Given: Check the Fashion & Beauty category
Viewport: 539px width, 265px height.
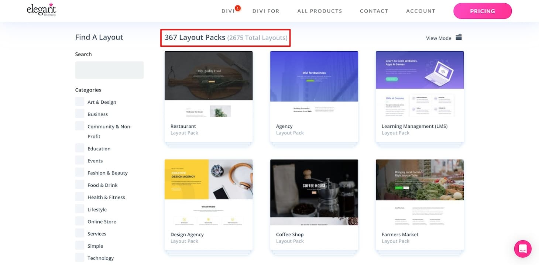Looking at the screenshot, I should (x=80, y=172).
